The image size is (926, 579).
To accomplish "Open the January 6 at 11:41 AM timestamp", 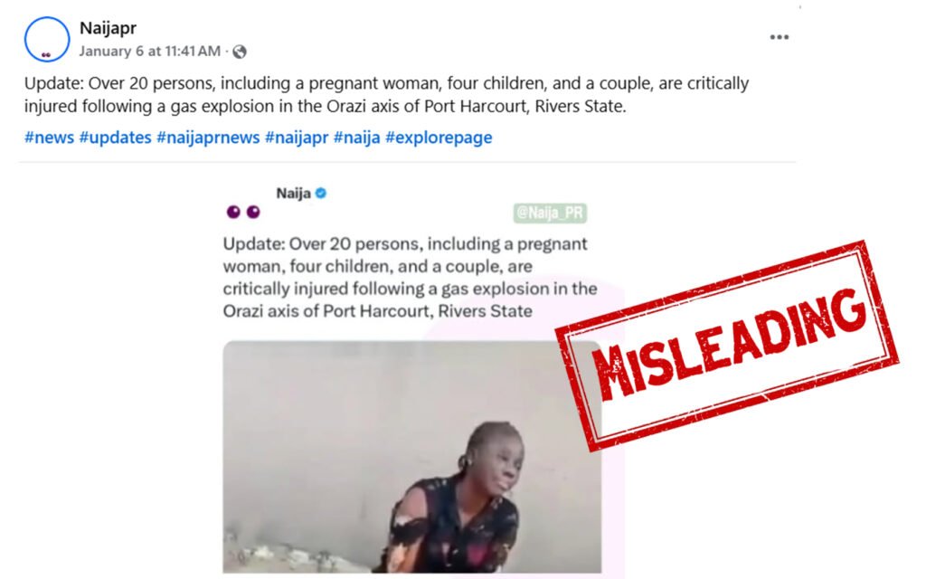I will 150,52.
